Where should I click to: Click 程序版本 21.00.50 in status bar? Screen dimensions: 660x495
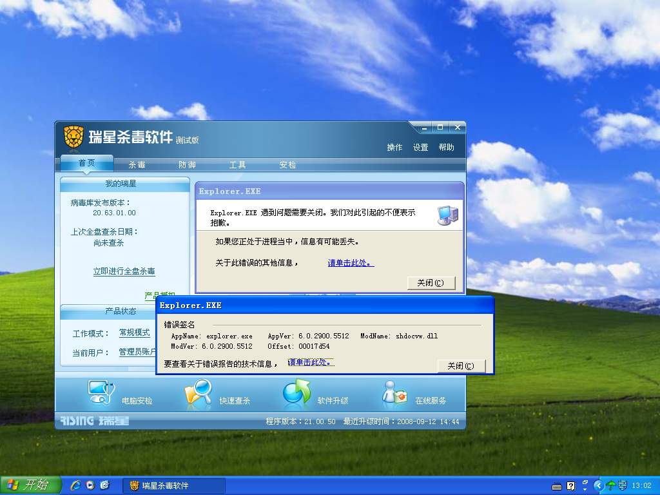[300, 422]
